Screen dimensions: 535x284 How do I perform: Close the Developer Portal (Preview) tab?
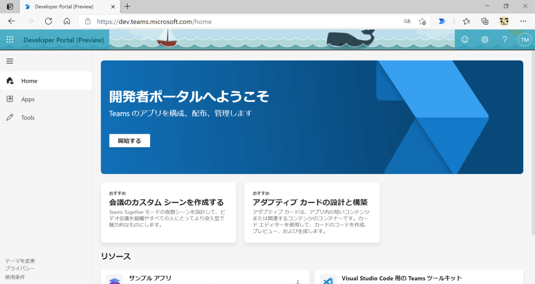click(113, 7)
